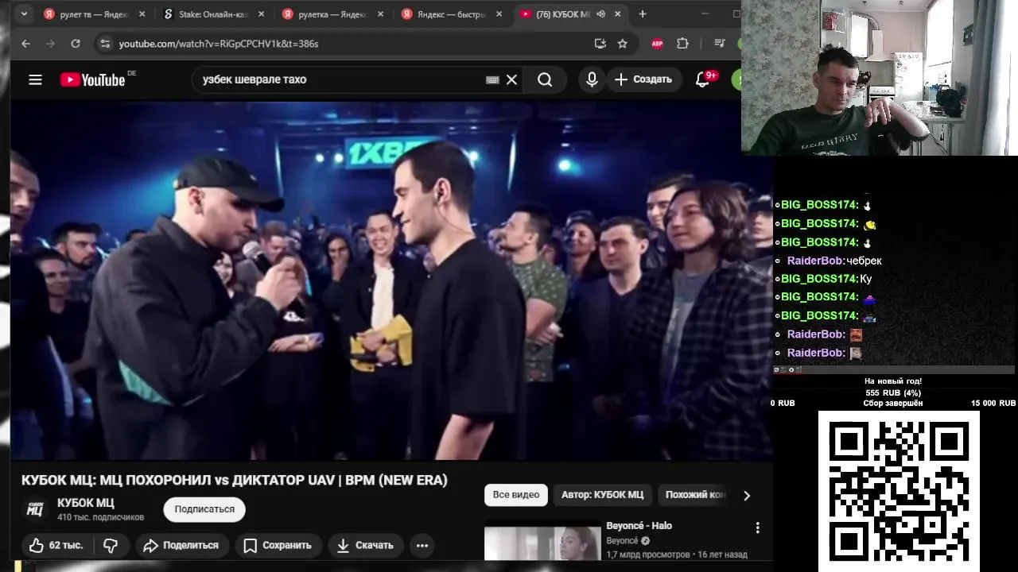The width and height of the screenshot is (1018, 572).
Task: Open the YouTube hamburger guide menu
Action: 35,79
